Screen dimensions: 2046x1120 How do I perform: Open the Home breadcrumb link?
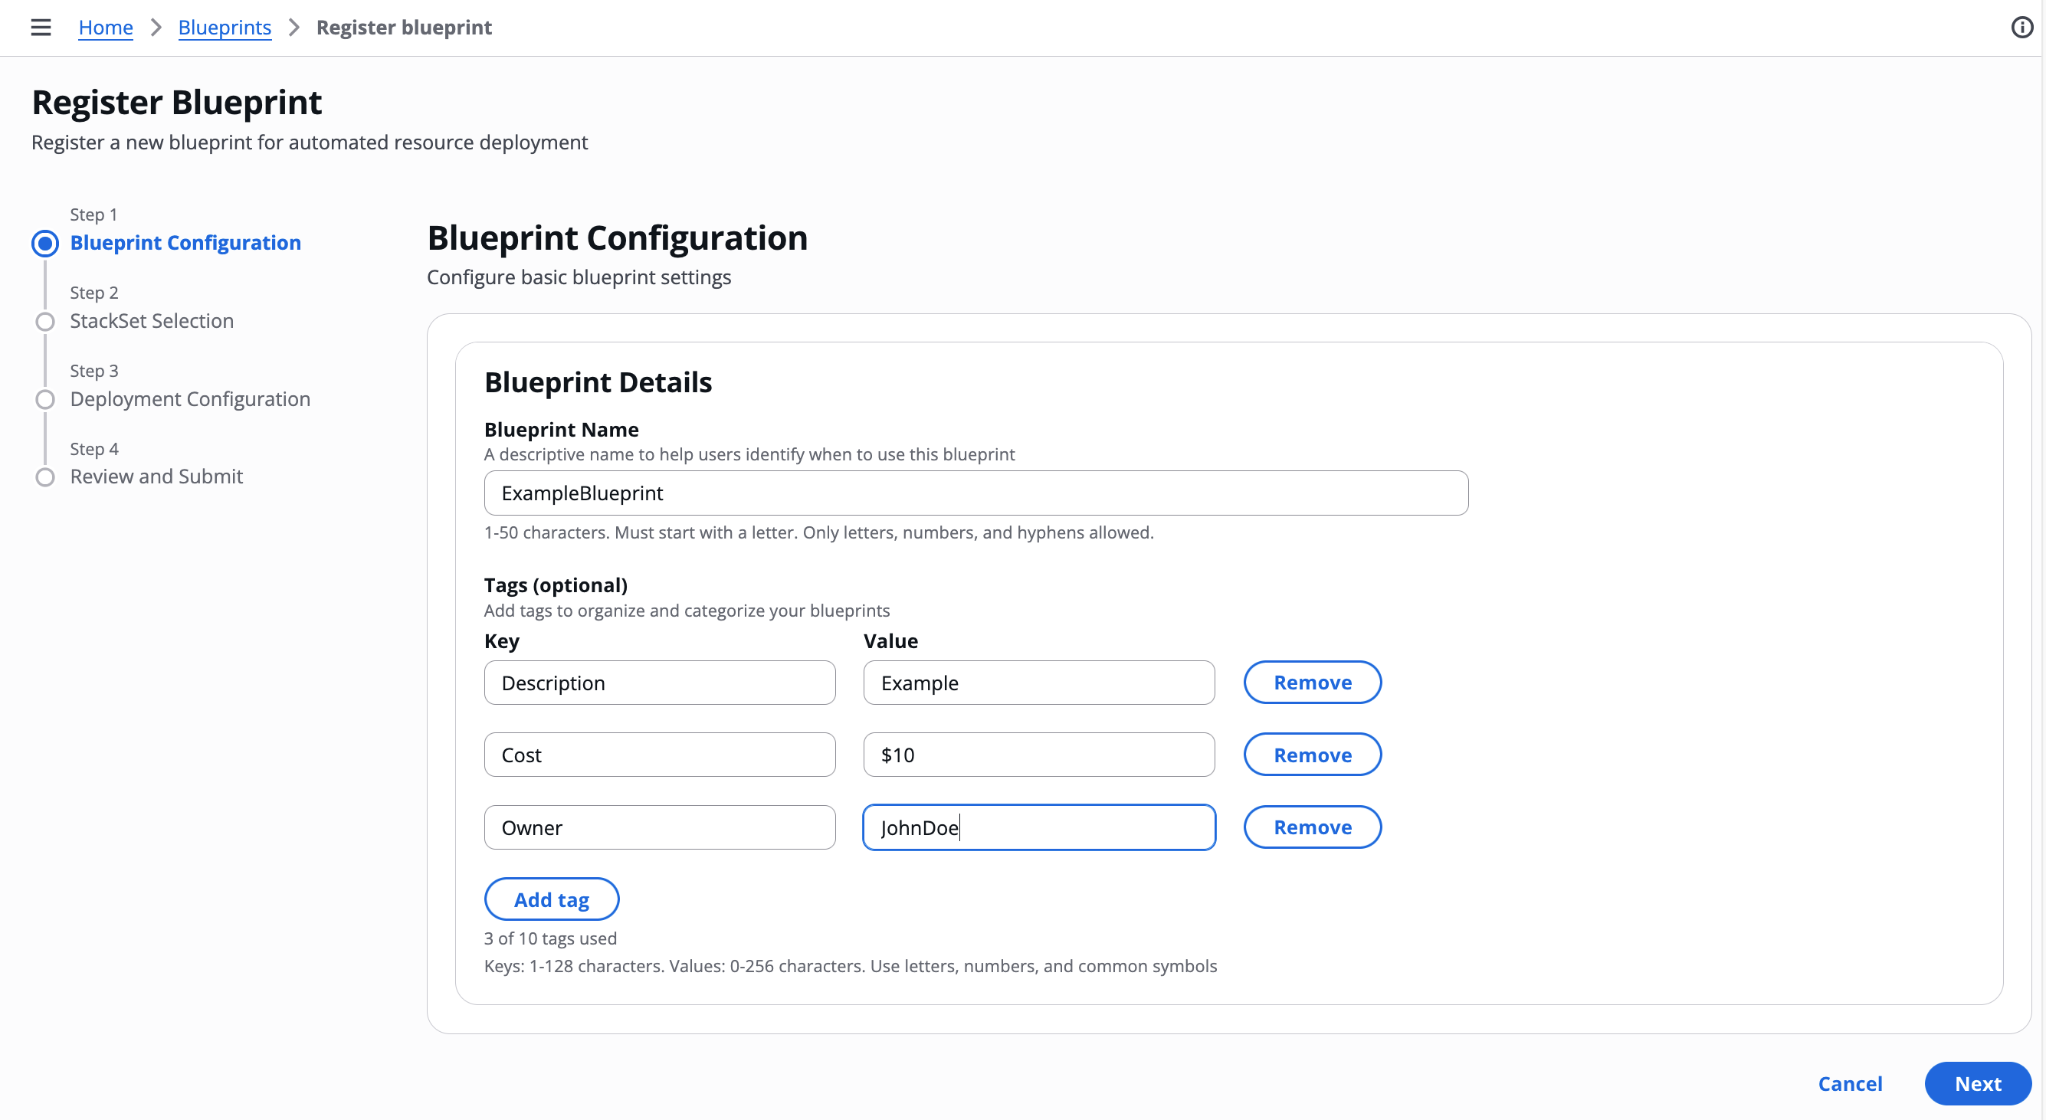pyautogui.click(x=106, y=27)
